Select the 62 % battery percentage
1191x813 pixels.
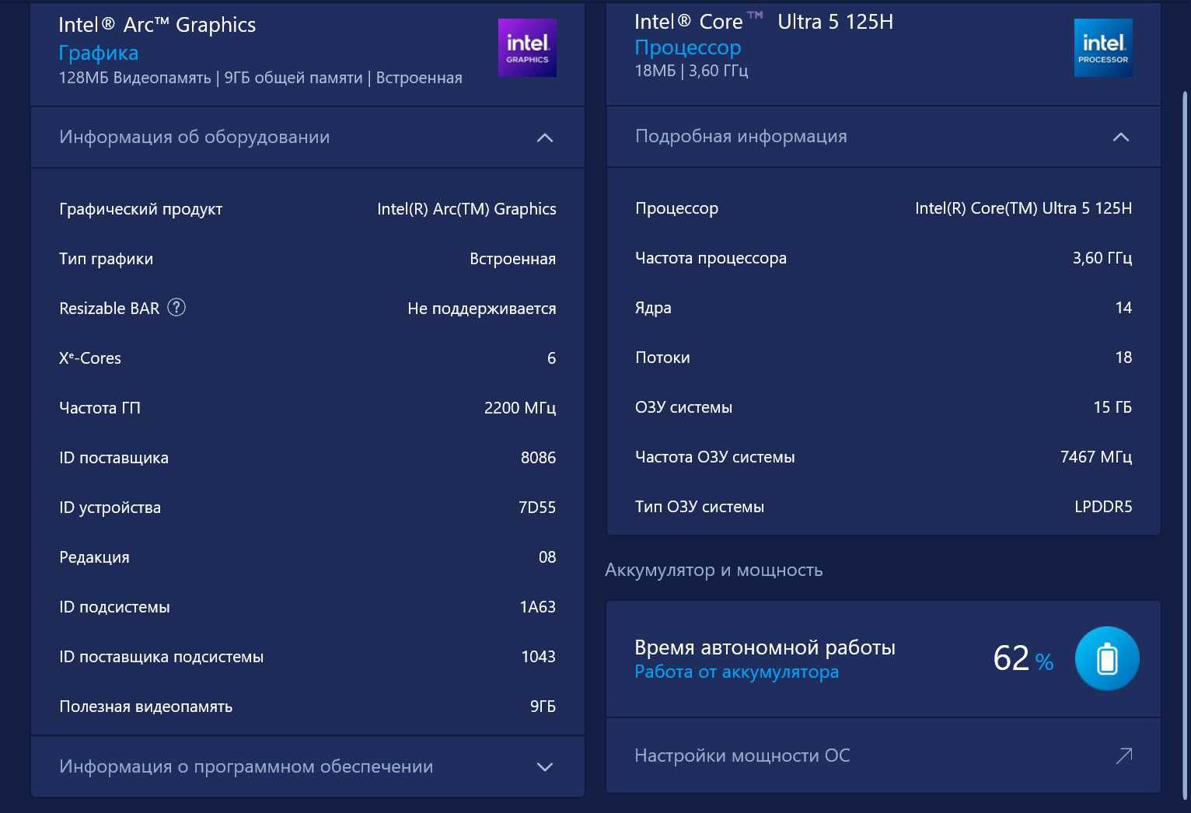click(x=1023, y=658)
